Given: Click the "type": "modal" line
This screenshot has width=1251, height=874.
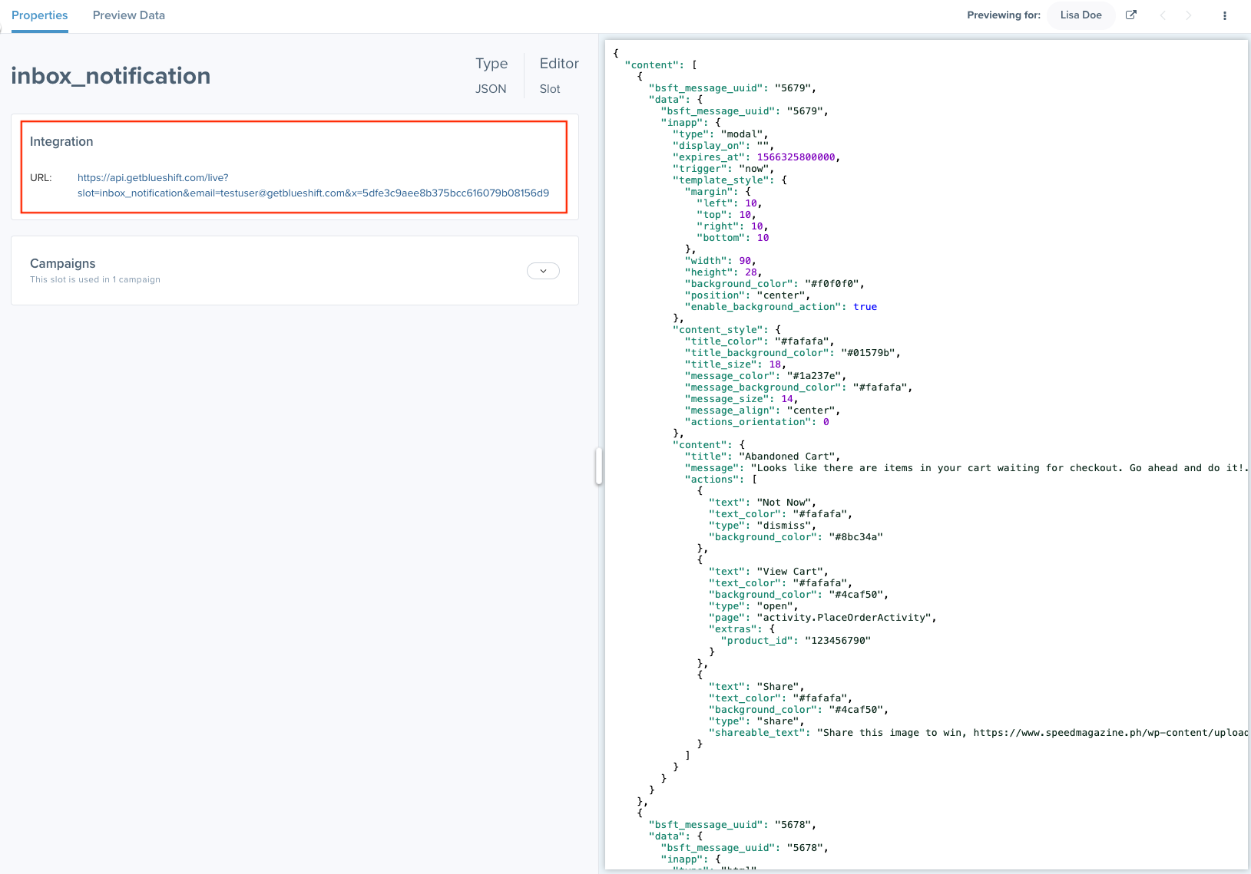Looking at the screenshot, I should point(720,134).
